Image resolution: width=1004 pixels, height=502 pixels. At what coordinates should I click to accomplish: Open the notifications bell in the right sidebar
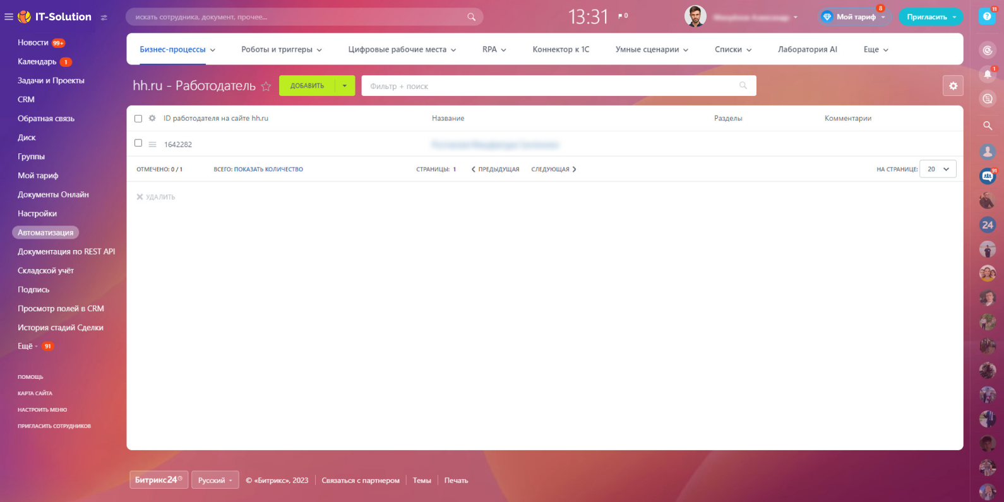pos(988,75)
